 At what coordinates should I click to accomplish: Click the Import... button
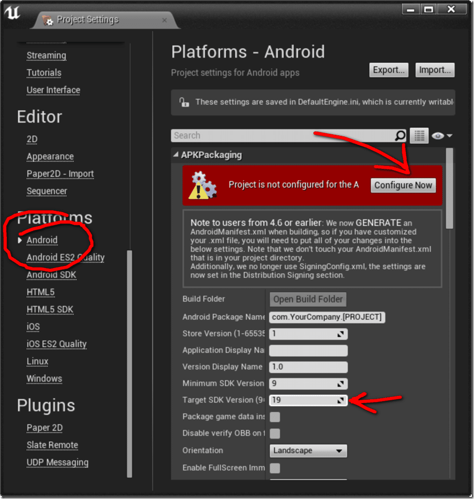pyautogui.click(x=435, y=70)
